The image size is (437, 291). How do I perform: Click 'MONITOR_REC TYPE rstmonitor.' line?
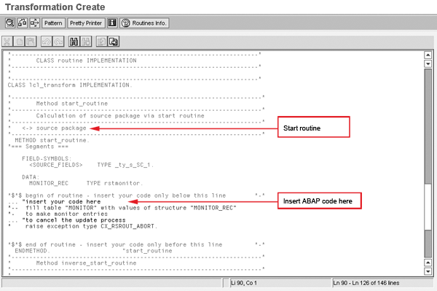click(86, 183)
